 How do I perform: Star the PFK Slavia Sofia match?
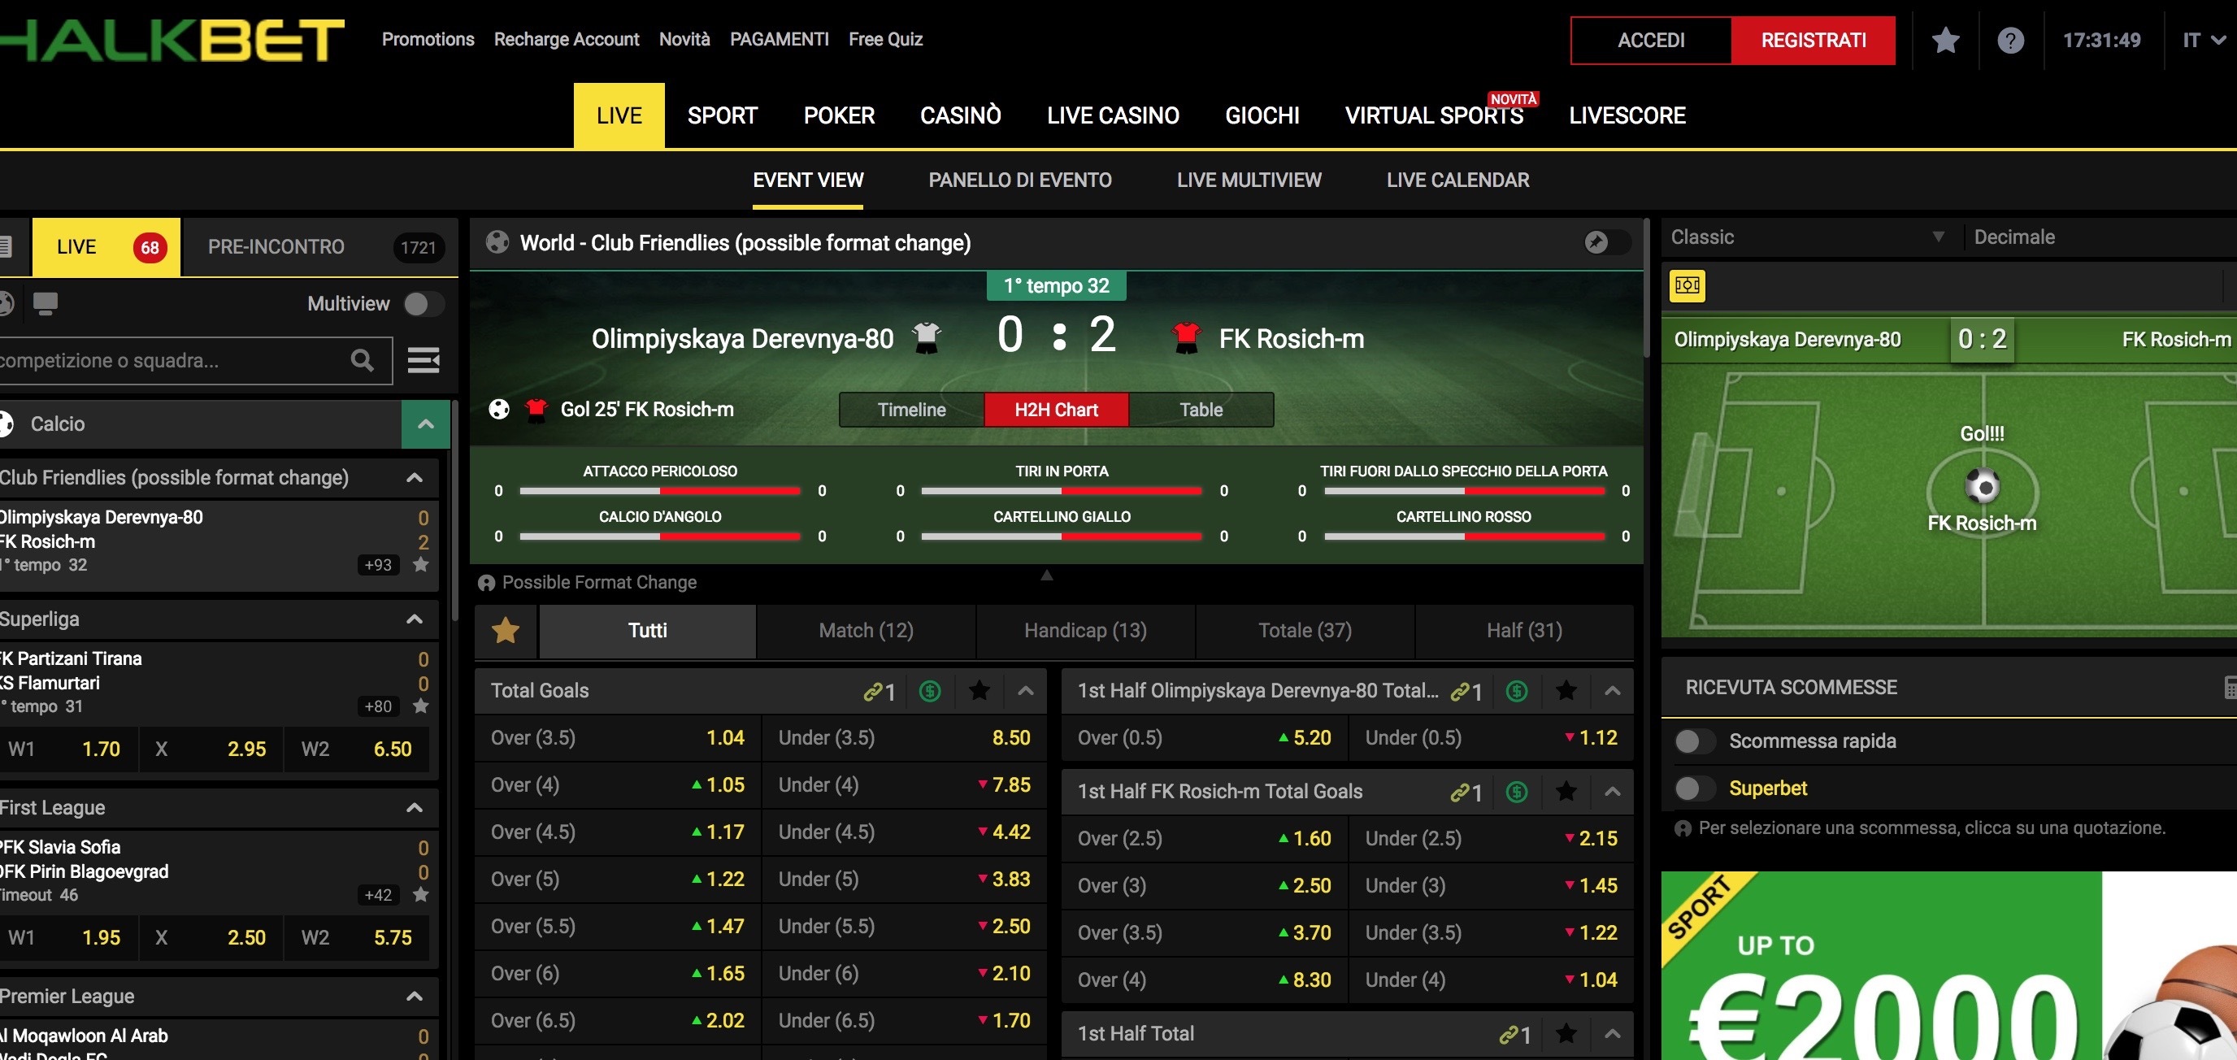click(421, 894)
